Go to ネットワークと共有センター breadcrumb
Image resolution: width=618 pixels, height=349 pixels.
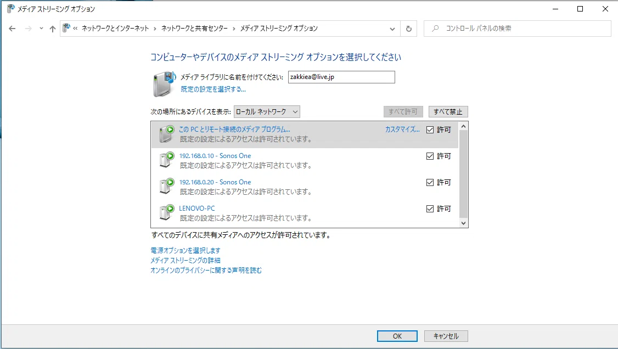click(x=194, y=29)
